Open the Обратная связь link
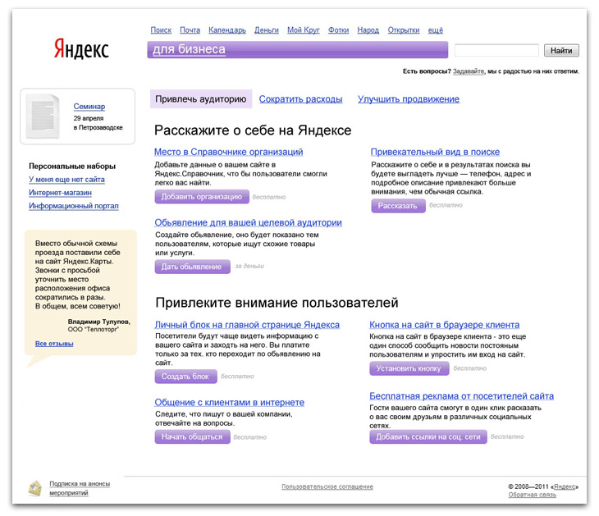 533,495
